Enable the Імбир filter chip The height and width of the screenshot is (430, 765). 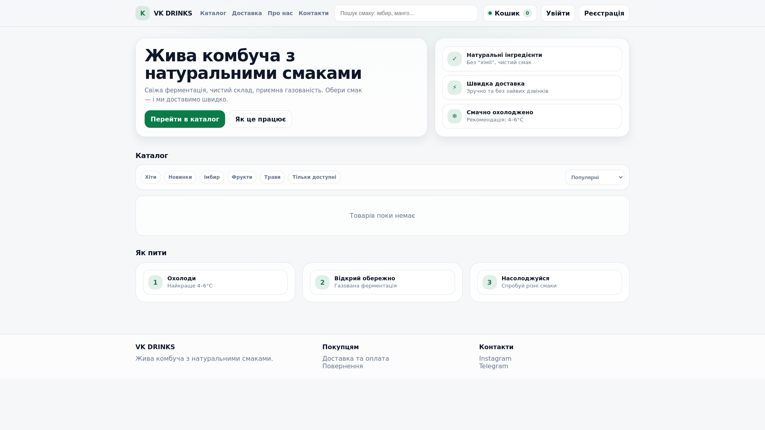point(212,177)
